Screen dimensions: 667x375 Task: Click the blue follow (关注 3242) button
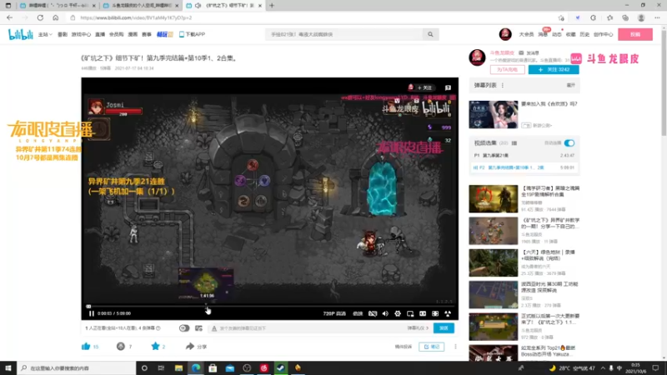coord(554,69)
